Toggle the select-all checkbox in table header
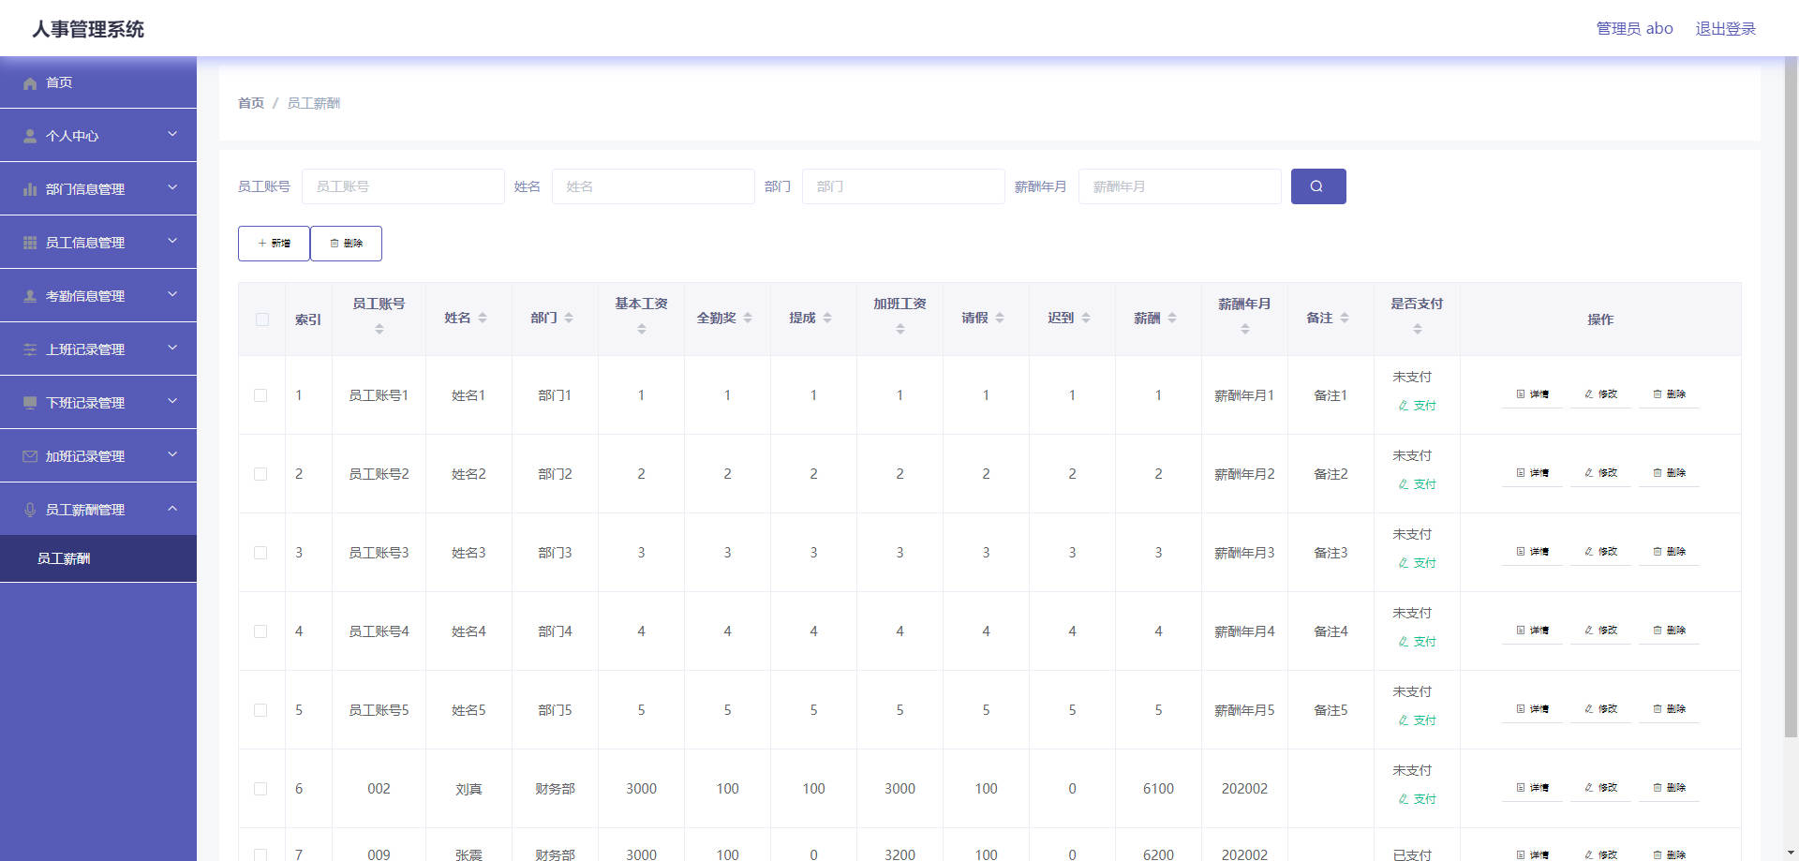This screenshot has height=861, width=1799. point(262,319)
